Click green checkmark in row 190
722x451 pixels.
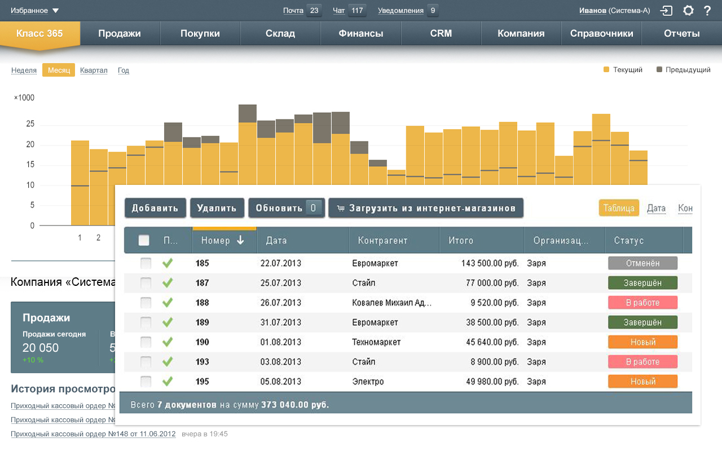[x=168, y=342]
